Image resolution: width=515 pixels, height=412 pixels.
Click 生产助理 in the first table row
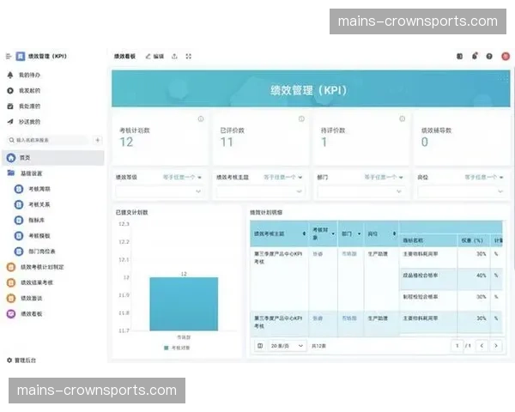click(x=378, y=254)
